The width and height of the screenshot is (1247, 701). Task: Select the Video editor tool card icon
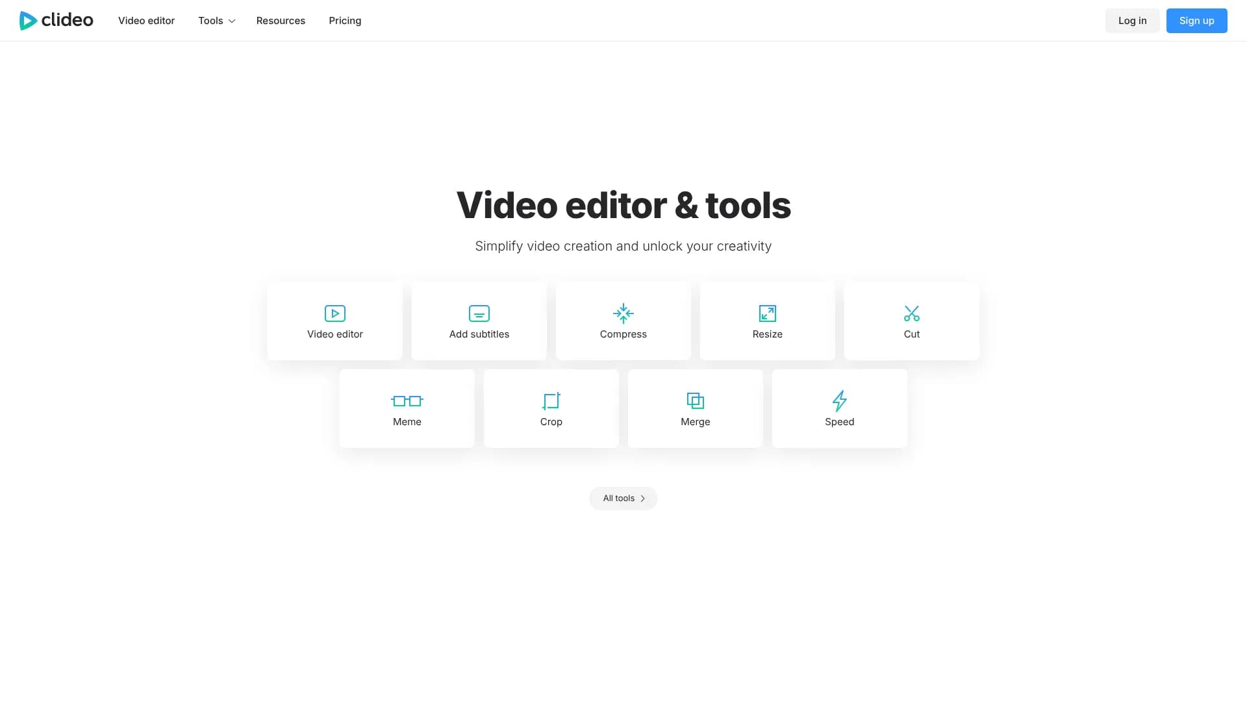(334, 313)
